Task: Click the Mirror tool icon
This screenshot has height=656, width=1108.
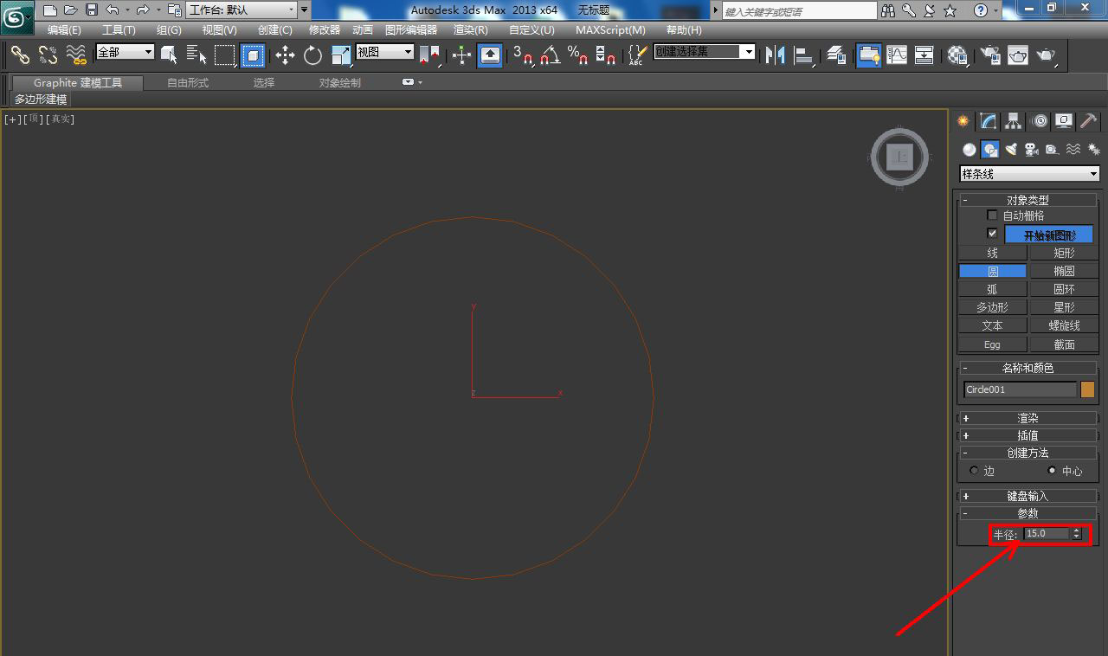Action: pyautogui.click(x=775, y=55)
